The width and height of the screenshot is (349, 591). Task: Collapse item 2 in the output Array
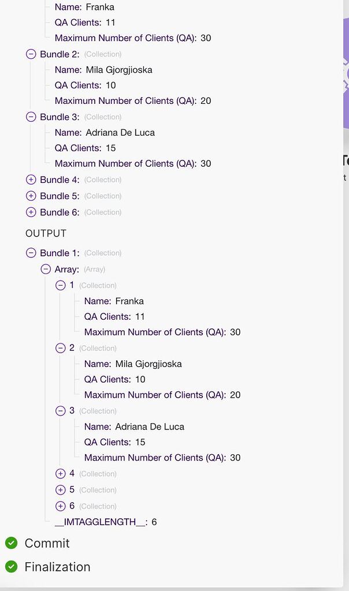(61, 348)
